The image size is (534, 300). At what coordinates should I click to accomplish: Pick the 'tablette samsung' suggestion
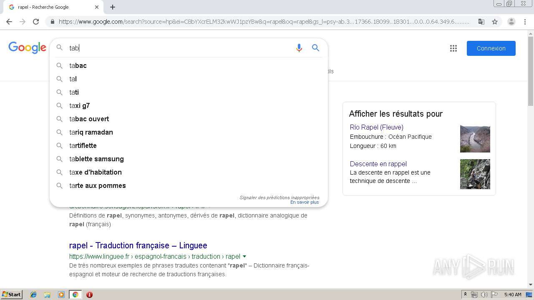[x=189, y=159]
